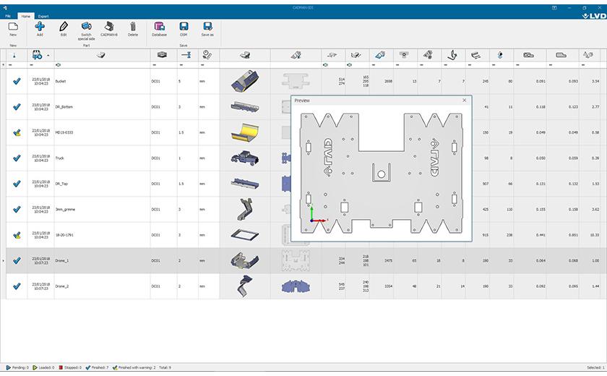Click the Add part plus icon

[40, 27]
